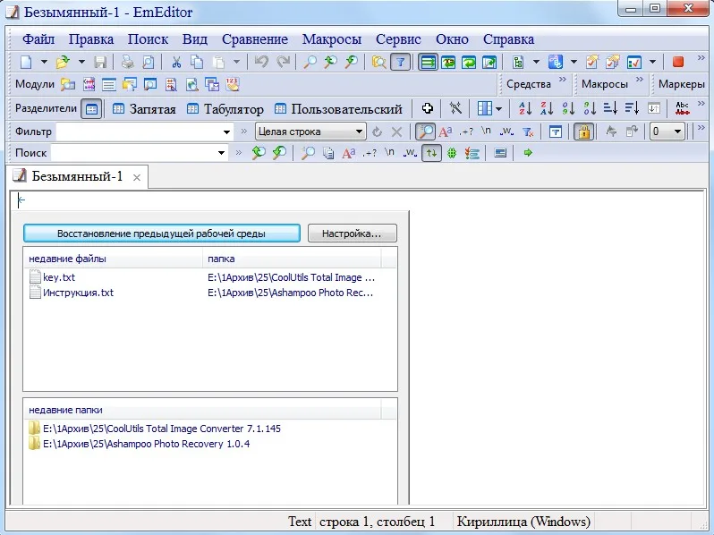The height and width of the screenshot is (535, 714).
Task: Toggle normal mode button beside Разделители
Action: 91,109
